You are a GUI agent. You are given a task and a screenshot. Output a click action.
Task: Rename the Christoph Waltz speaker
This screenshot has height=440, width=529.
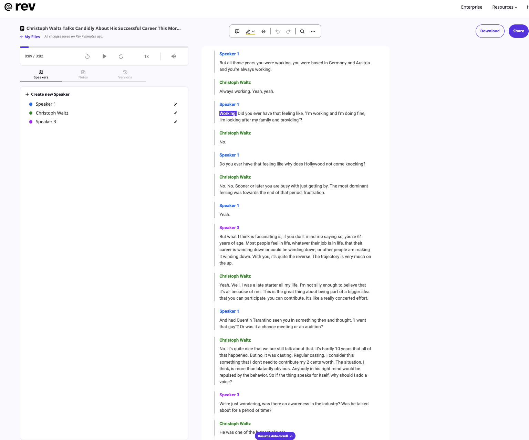176,113
